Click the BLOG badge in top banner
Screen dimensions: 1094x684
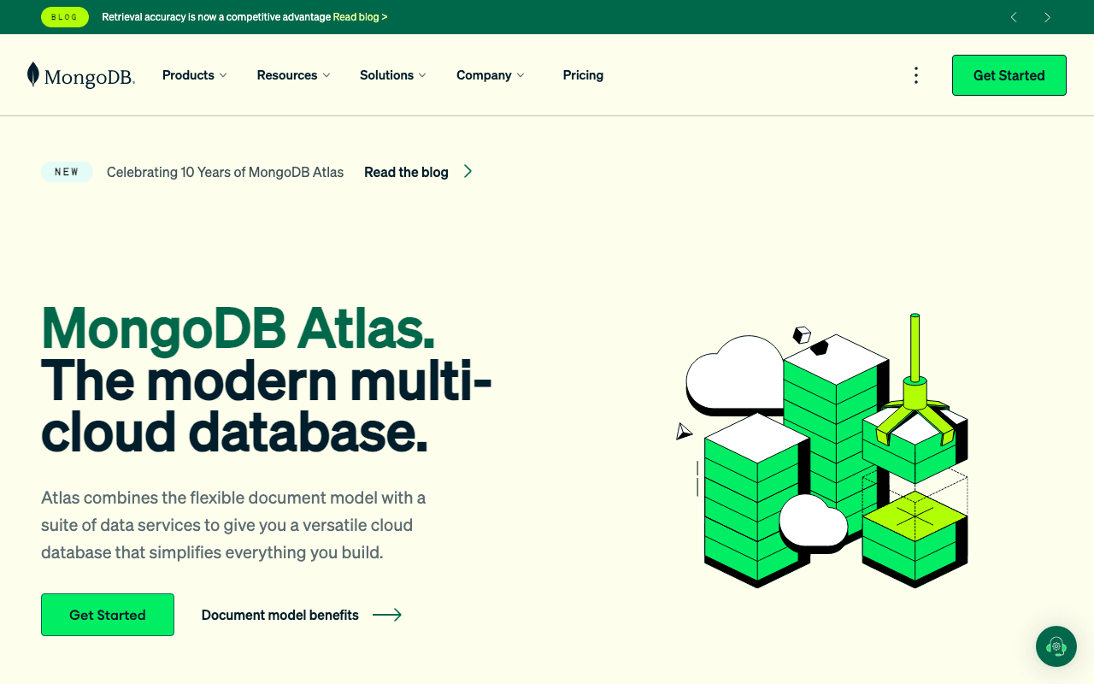(65, 17)
